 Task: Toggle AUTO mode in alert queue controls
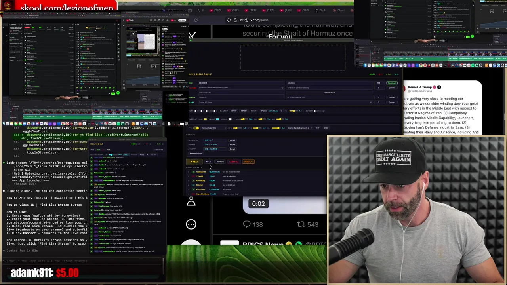208,161
